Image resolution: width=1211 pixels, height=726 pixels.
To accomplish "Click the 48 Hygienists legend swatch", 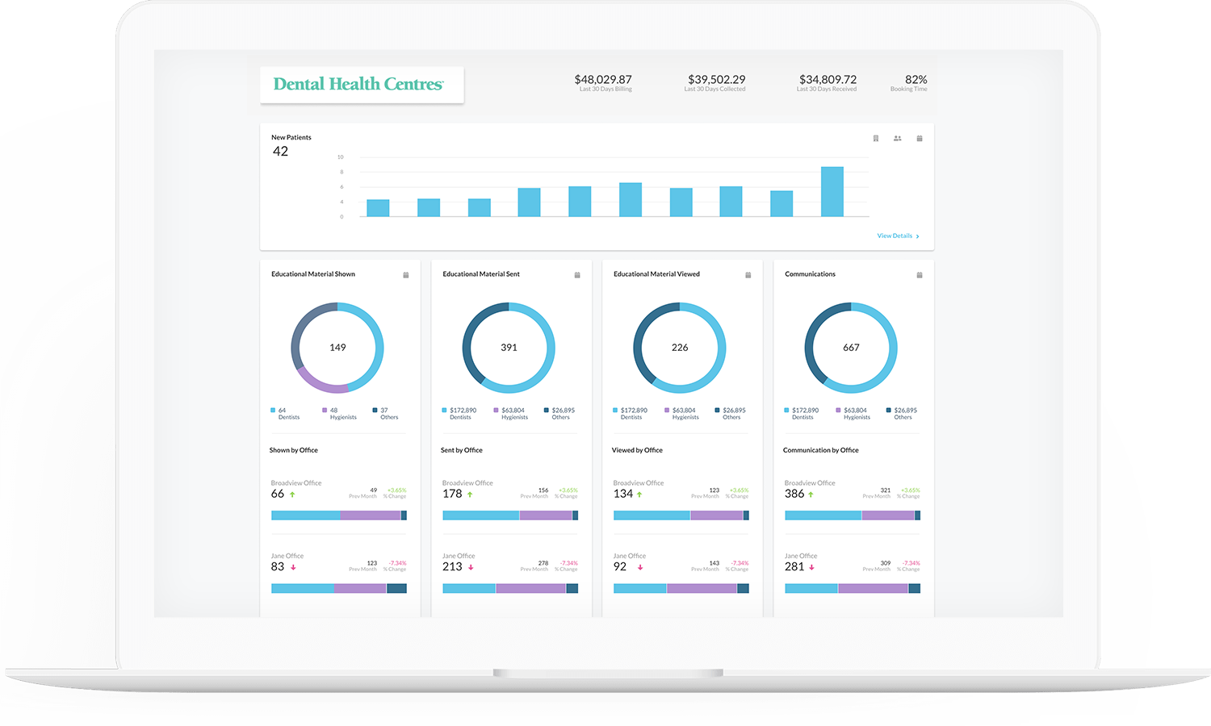I will pos(325,411).
